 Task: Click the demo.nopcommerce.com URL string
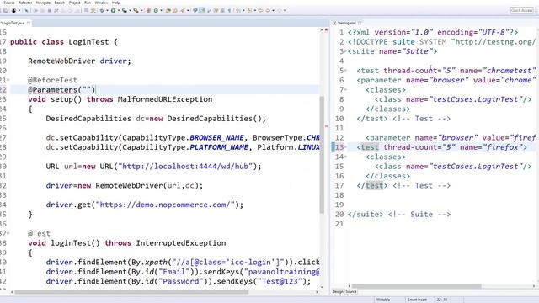coord(165,205)
